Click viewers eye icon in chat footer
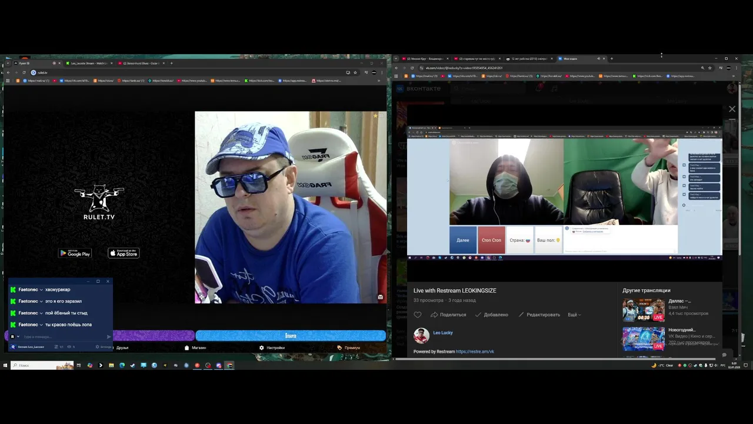Image resolution: width=753 pixels, height=424 pixels. pos(69,347)
